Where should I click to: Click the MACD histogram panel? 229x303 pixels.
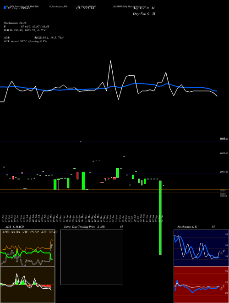pos(27,285)
